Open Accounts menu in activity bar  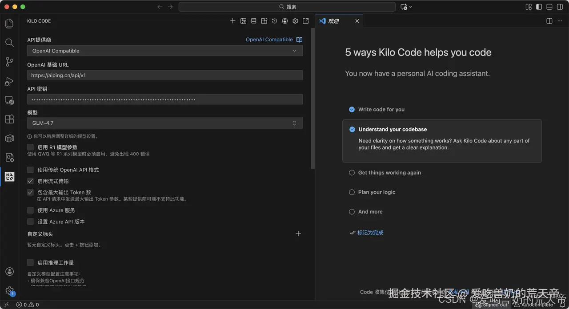click(x=9, y=272)
